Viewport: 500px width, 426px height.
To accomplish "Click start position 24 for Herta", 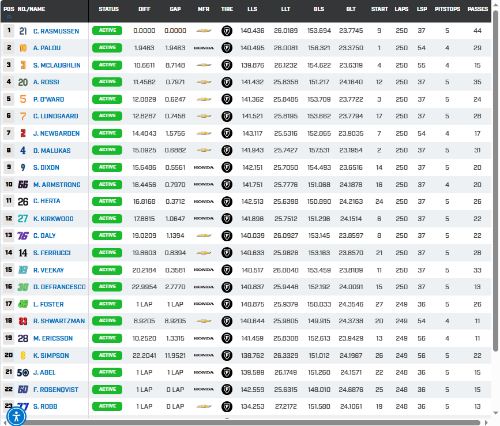I will [x=379, y=201].
